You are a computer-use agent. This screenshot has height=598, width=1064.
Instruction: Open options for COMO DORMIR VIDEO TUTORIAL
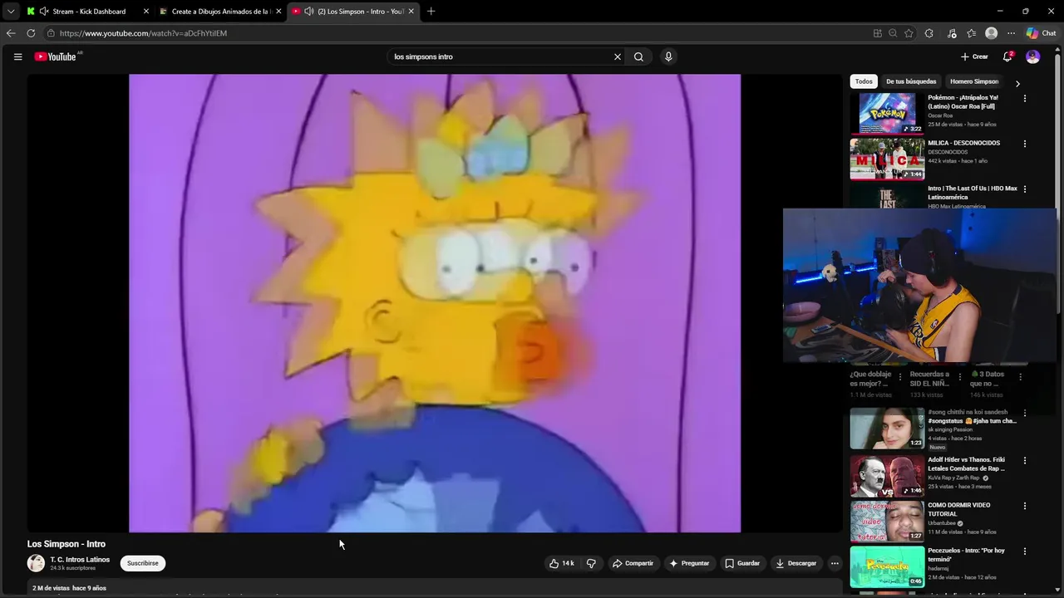click(x=1025, y=506)
